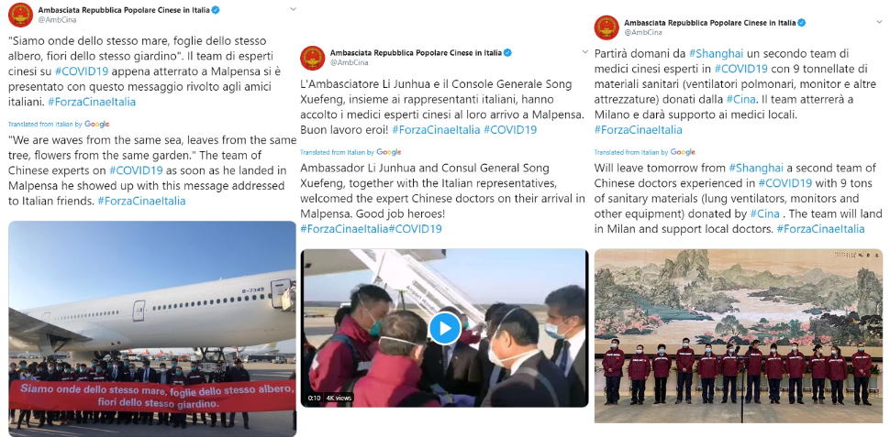This screenshot has height=437, width=890.
Task: Click 'Translated from Italian by' in middle tweet
Action: pyautogui.click(x=337, y=152)
